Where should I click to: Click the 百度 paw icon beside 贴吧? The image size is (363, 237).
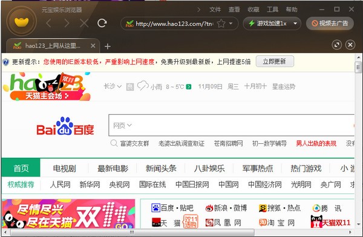click(x=156, y=208)
